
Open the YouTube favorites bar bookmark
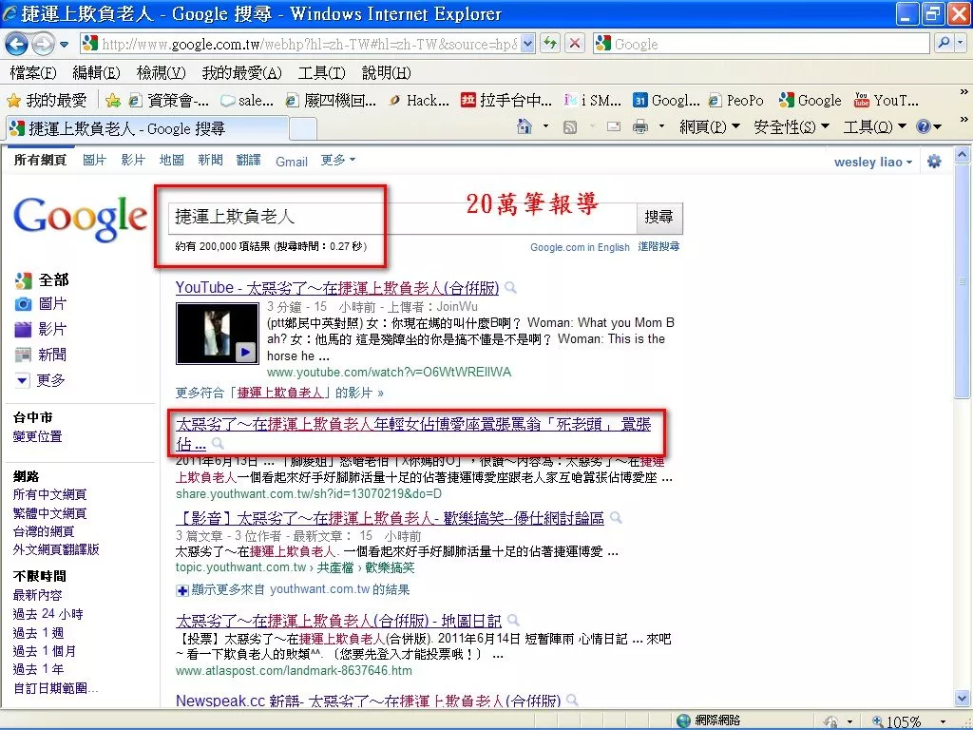pyautogui.click(x=887, y=100)
